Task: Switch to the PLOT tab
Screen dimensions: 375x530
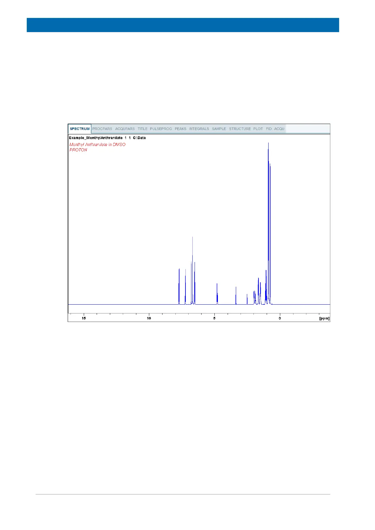Action: (x=258, y=129)
